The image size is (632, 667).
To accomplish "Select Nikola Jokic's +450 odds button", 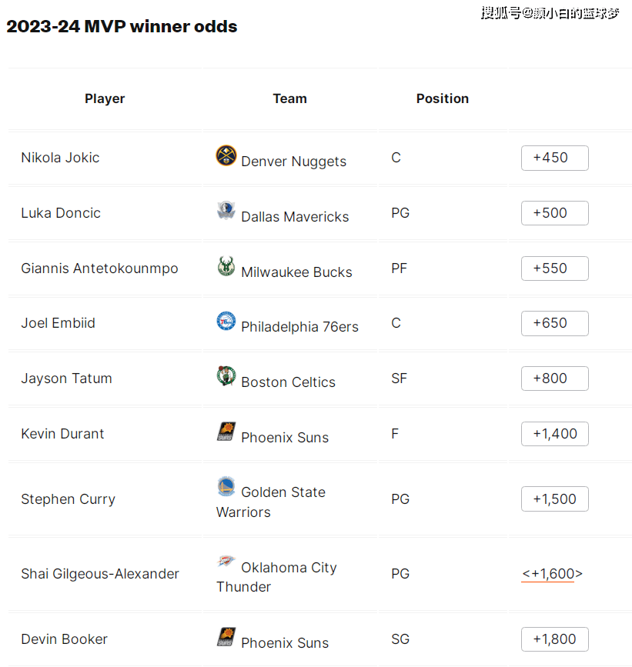I will click(x=554, y=158).
